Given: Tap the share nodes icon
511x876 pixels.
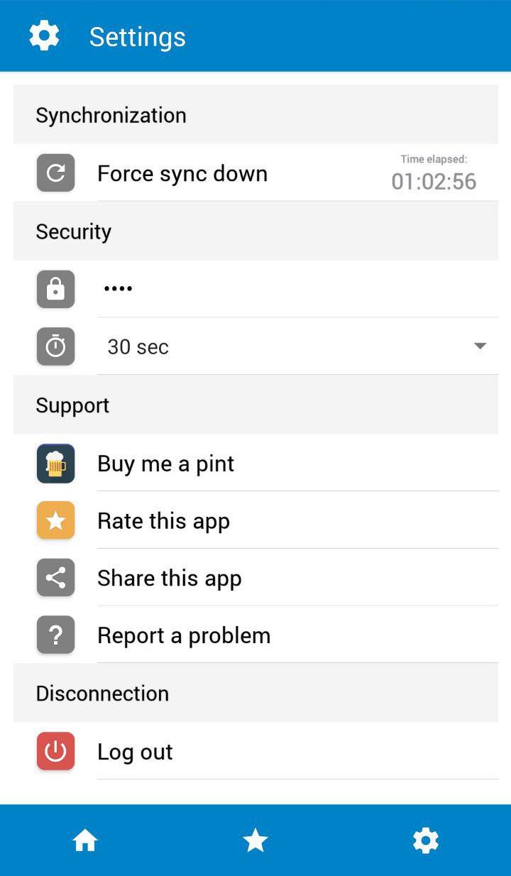Looking at the screenshot, I should tap(55, 578).
